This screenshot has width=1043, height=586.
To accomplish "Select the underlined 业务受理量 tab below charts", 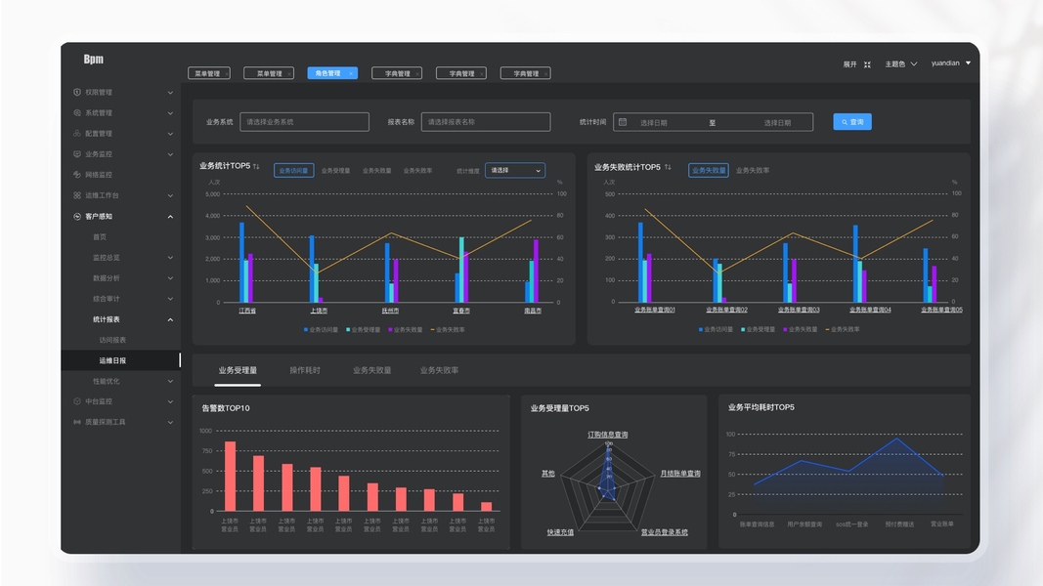I will pos(238,370).
